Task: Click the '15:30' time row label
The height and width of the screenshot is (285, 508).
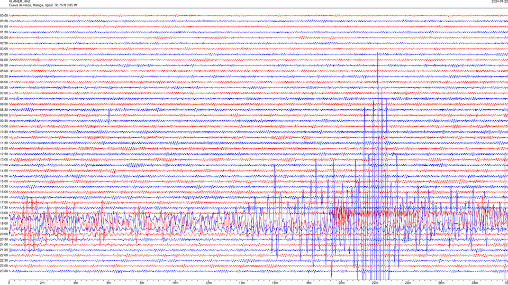Action: tap(4, 186)
